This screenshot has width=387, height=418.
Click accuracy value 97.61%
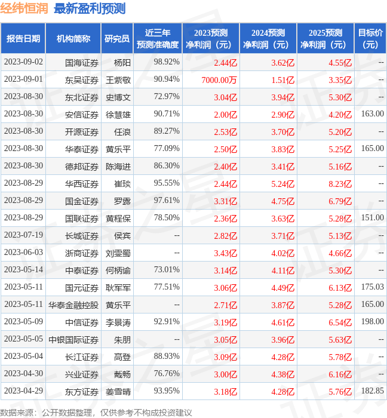coord(167,201)
